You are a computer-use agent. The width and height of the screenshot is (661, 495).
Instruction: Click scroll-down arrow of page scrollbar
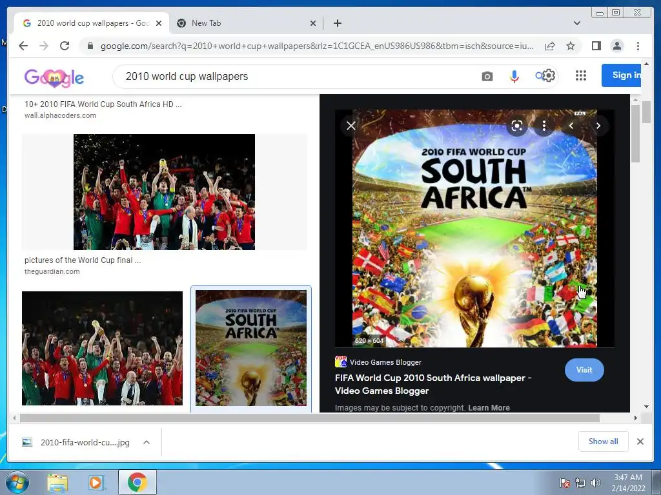pyautogui.click(x=646, y=407)
